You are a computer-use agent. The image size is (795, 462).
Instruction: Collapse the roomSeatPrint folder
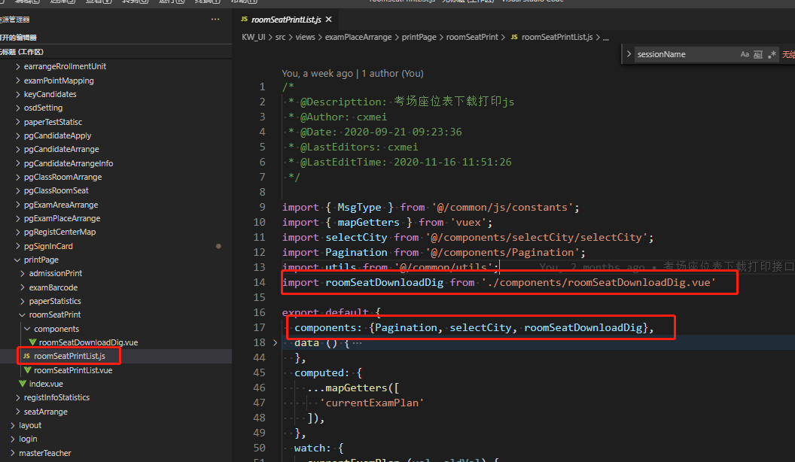55,315
